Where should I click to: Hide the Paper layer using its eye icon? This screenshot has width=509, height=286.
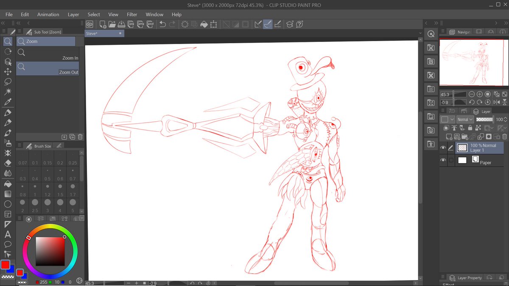[443, 160]
